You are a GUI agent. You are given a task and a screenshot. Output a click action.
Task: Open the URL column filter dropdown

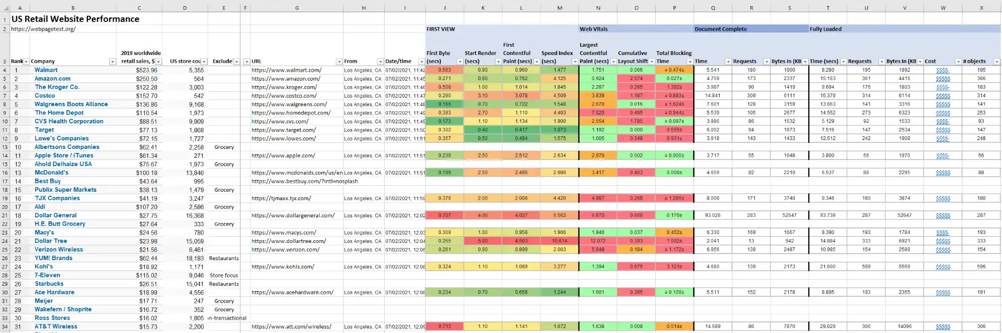pyautogui.click(x=339, y=62)
